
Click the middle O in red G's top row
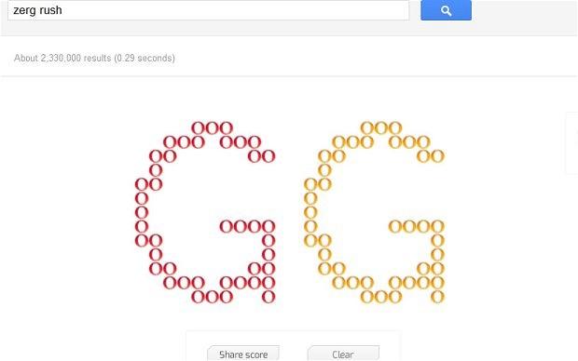[x=213, y=128]
